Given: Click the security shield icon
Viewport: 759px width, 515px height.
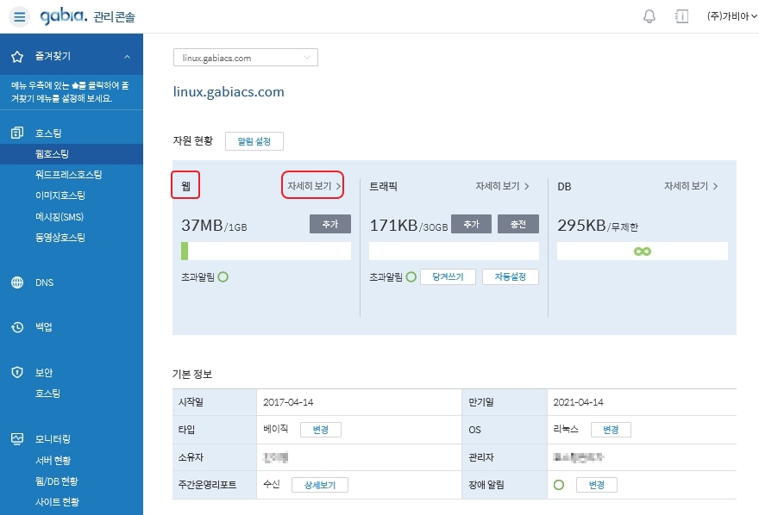Looking at the screenshot, I should pyautogui.click(x=17, y=372).
